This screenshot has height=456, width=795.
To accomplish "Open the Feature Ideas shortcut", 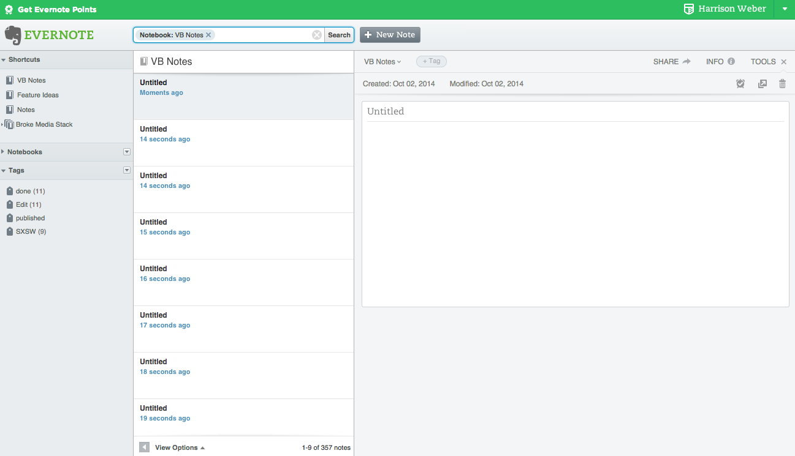I will [38, 95].
